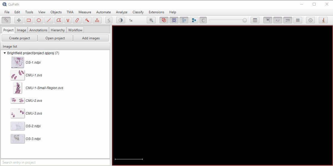Select the Polyline tool

pyautogui.click(x=68, y=20)
